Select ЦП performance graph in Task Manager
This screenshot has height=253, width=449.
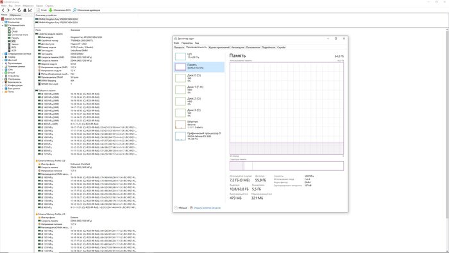pos(199,56)
